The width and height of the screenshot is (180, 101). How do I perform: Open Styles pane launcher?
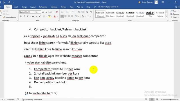pos(168,20)
